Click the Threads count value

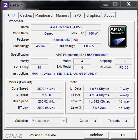126,121
